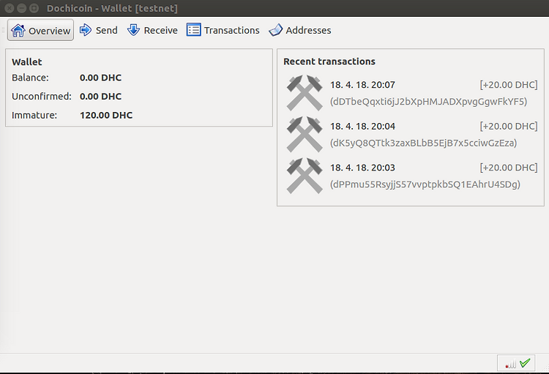The image size is (549, 374).
Task: Click the Balance value 0.00 DHC
Action: pyautogui.click(x=100, y=78)
